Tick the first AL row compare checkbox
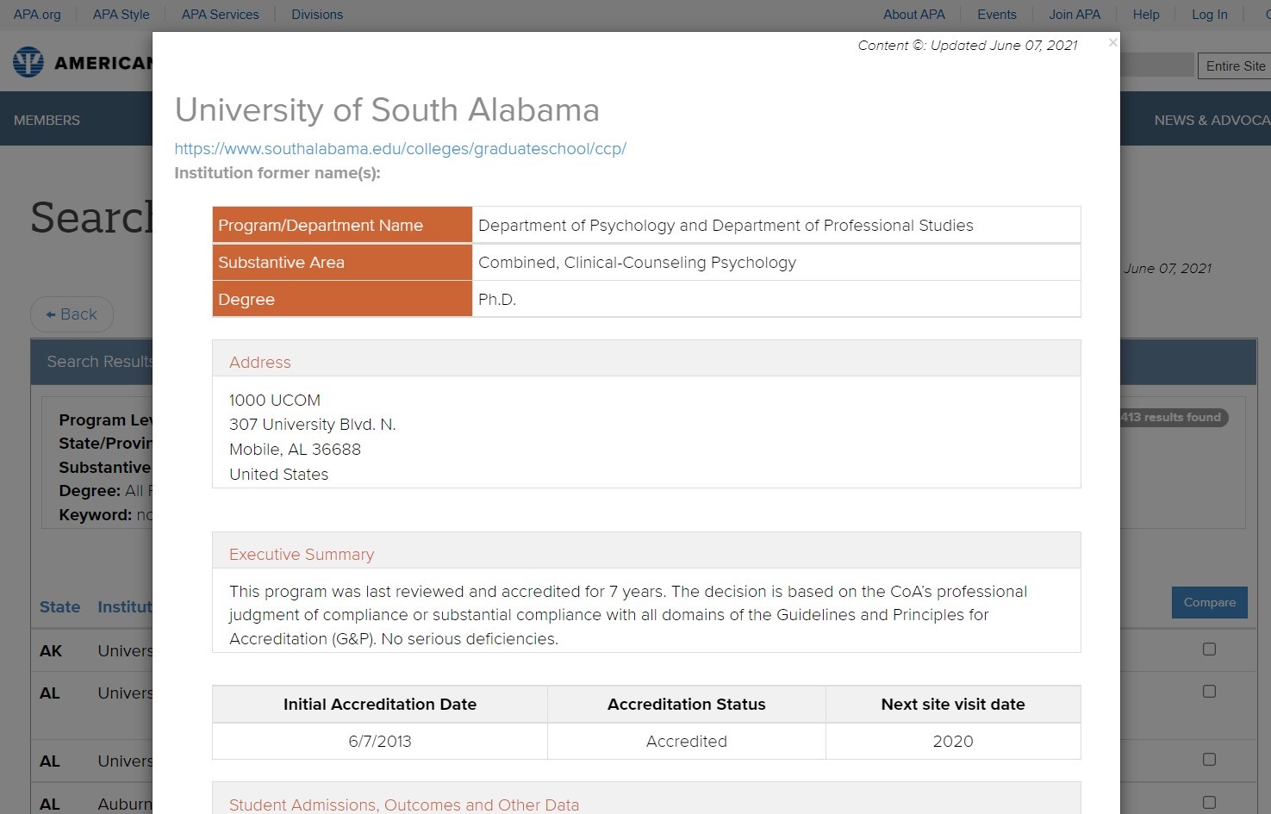This screenshot has width=1271, height=814. [x=1209, y=692]
